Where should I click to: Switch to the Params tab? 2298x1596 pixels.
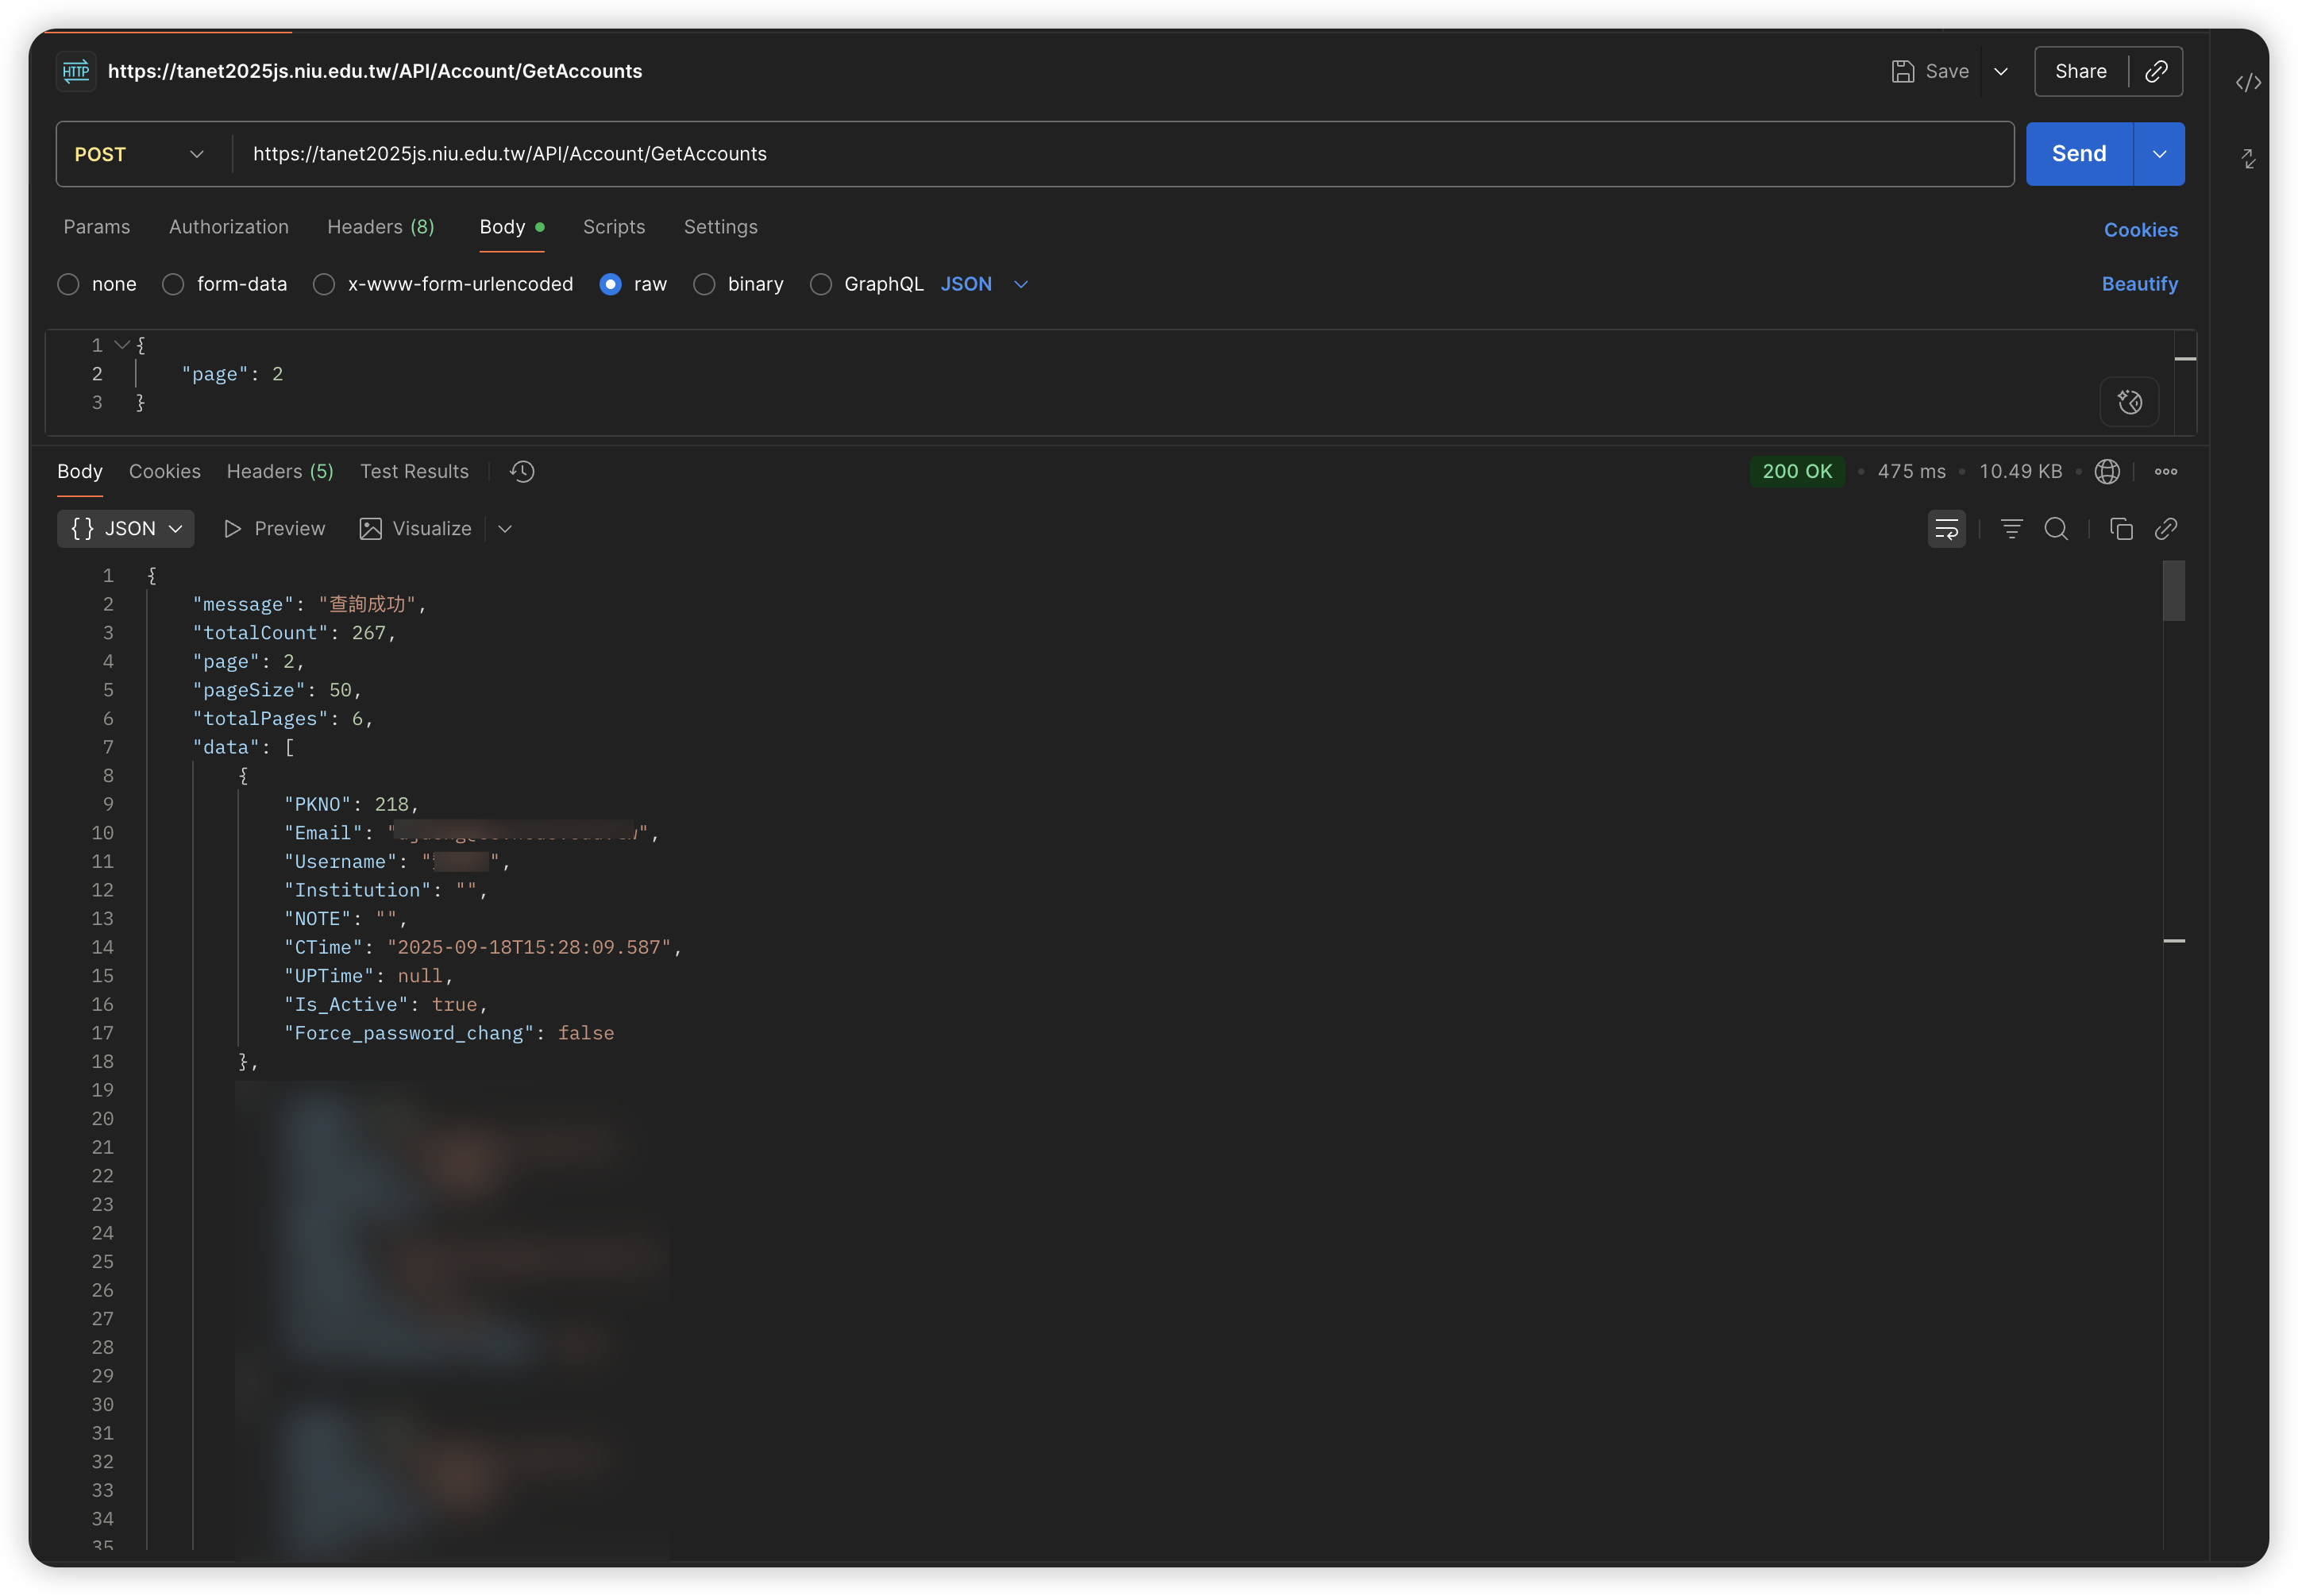[97, 227]
